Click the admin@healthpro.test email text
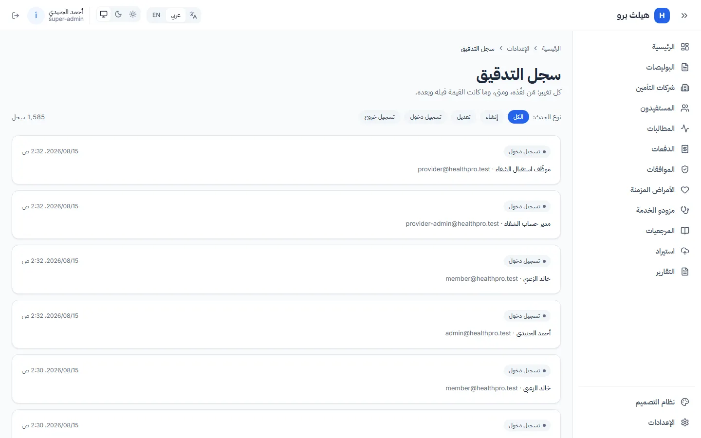 (478, 333)
